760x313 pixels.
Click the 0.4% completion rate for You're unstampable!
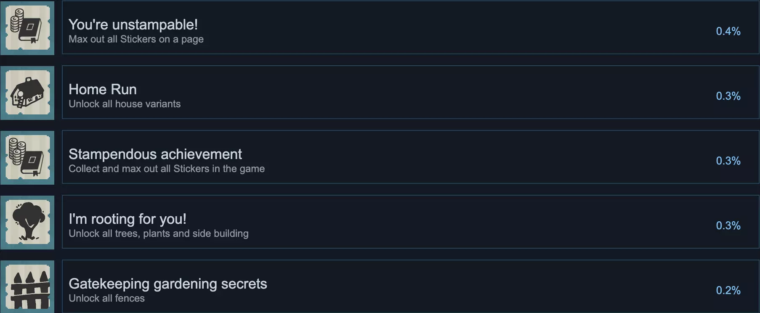tap(728, 31)
